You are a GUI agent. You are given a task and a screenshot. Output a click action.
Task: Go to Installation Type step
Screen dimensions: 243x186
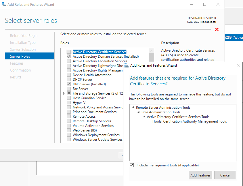[x=23, y=43]
